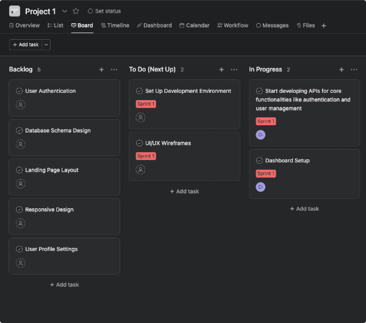This screenshot has height=323, width=366.
Task: Open Set Up Development Environment card
Action: tap(184, 104)
